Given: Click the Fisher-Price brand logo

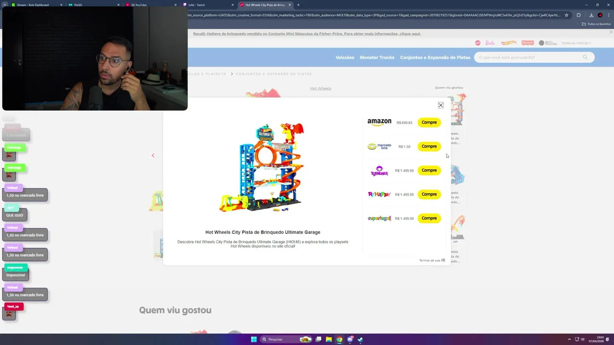Looking at the screenshot, I should click(x=528, y=43).
